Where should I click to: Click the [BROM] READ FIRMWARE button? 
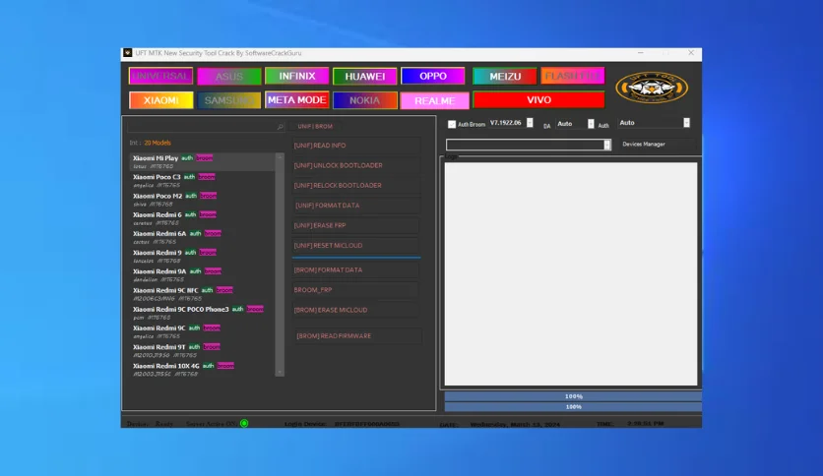pos(356,336)
